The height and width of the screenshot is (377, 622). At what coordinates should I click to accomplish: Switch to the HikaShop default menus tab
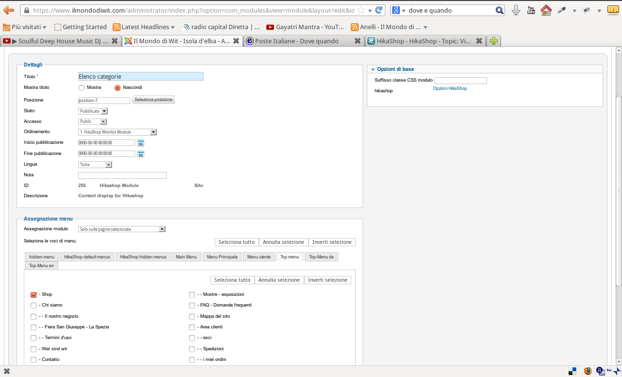[x=87, y=257]
